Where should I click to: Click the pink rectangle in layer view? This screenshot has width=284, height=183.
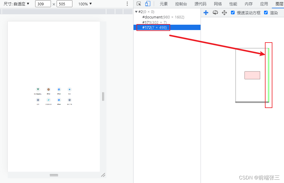point(252,75)
